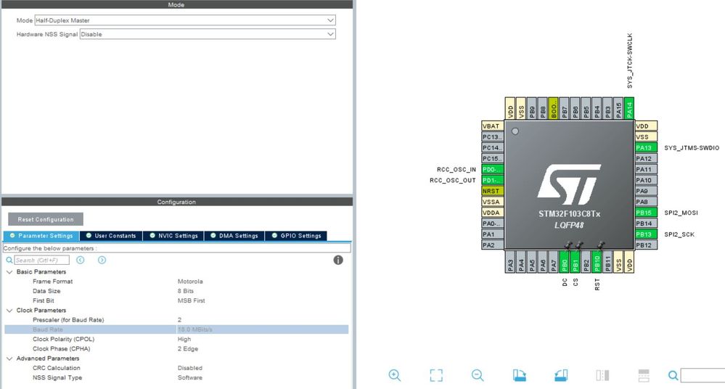The width and height of the screenshot is (725, 389).
Task: Select the Clock Phase value 2 Edge
Action: (188, 349)
